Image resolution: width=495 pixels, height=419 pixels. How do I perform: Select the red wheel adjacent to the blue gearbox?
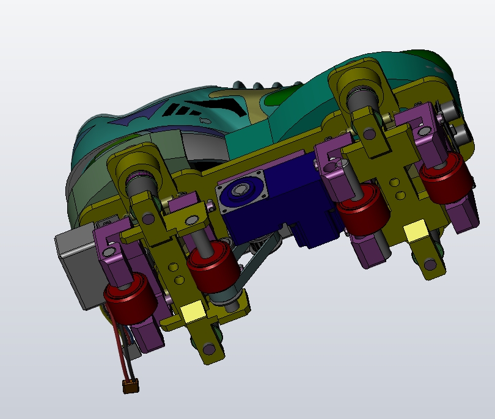(x=363, y=209)
